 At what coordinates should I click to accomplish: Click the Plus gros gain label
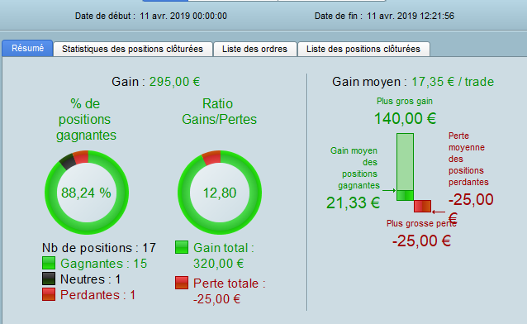405,102
